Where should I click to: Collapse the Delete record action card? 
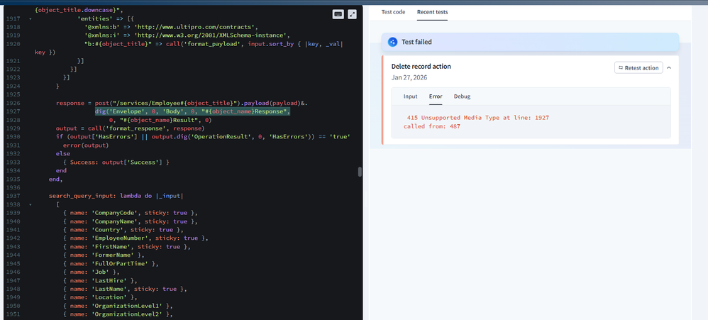pos(669,67)
